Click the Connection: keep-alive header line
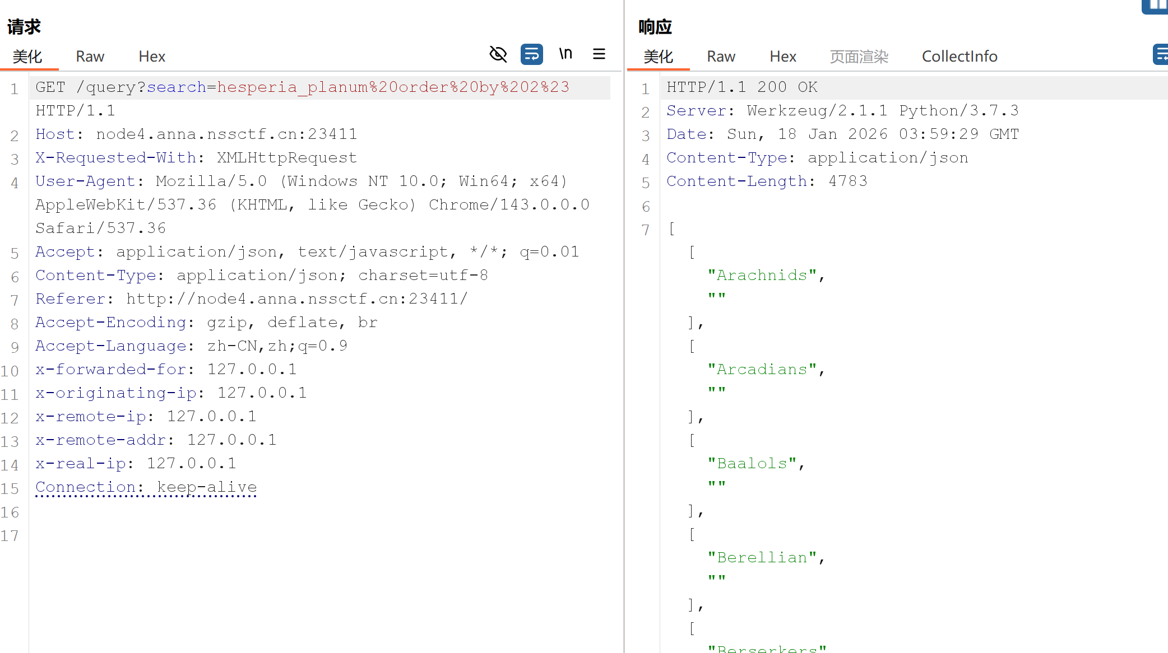The width and height of the screenshot is (1168, 653). click(146, 487)
